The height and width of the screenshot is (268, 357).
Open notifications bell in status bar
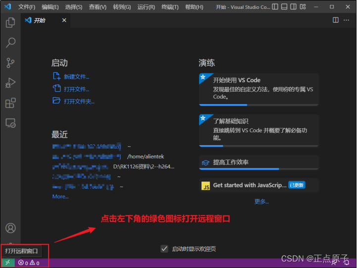[347, 263]
